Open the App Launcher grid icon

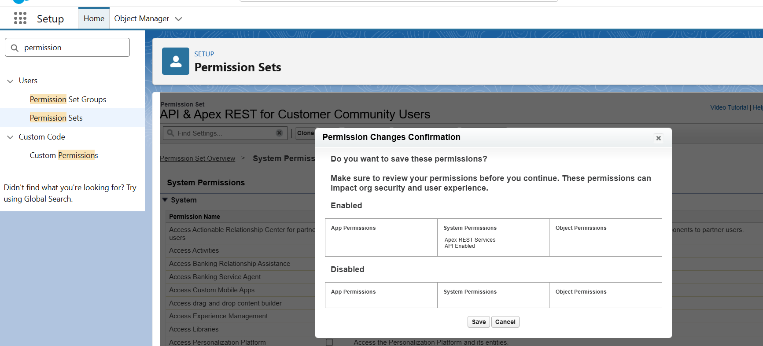click(x=20, y=18)
